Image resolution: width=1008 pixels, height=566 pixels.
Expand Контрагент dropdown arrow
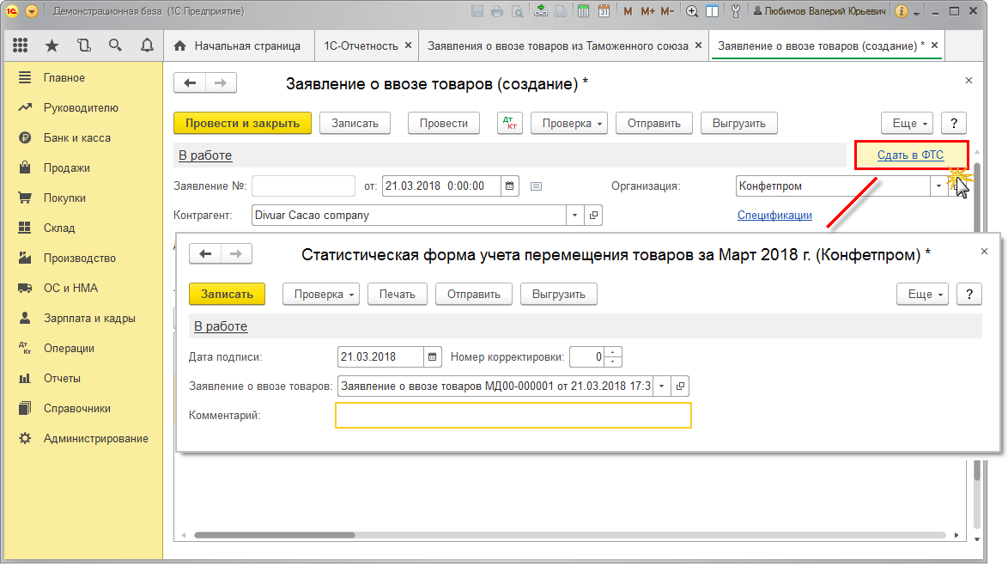(x=574, y=215)
